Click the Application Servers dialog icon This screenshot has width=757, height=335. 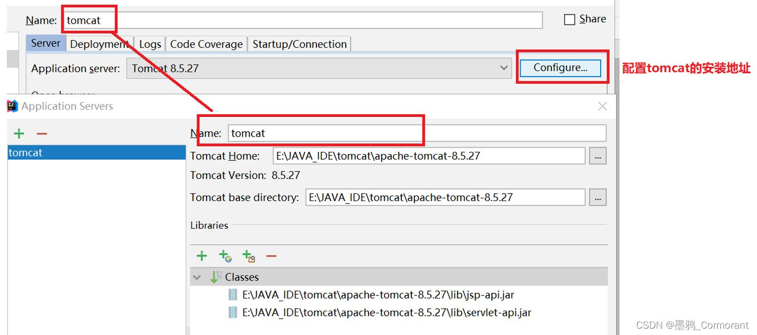click(x=13, y=106)
